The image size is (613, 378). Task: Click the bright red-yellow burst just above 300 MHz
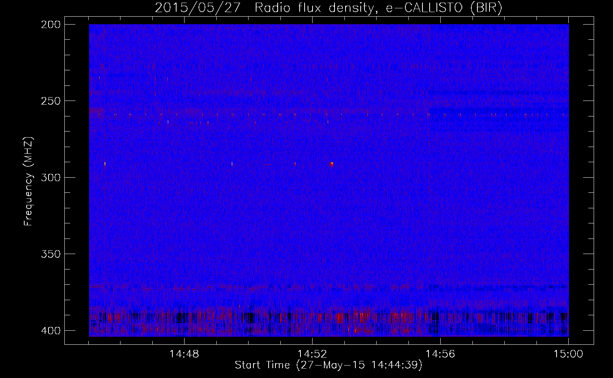[332, 164]
